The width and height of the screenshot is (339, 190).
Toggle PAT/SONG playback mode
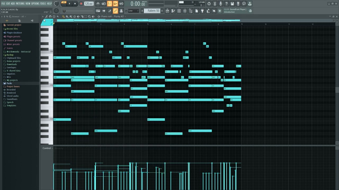(x=64, y=3)
